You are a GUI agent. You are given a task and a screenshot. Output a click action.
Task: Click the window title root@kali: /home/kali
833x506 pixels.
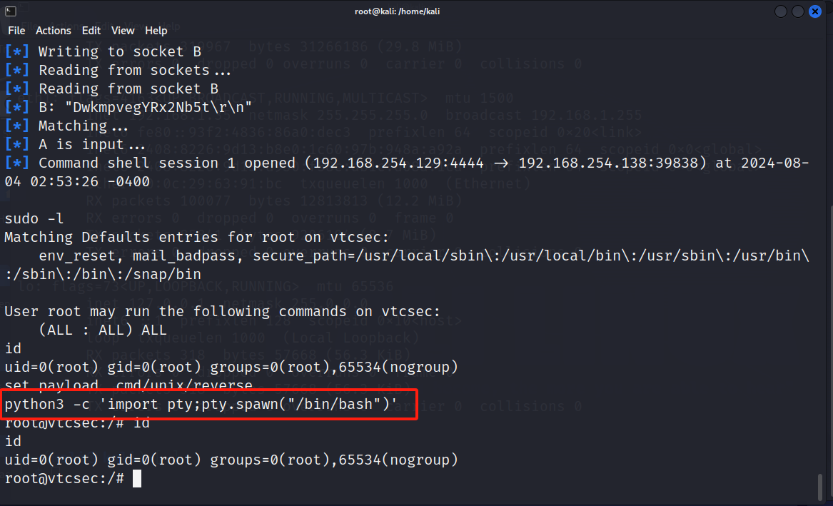(398, 11)
